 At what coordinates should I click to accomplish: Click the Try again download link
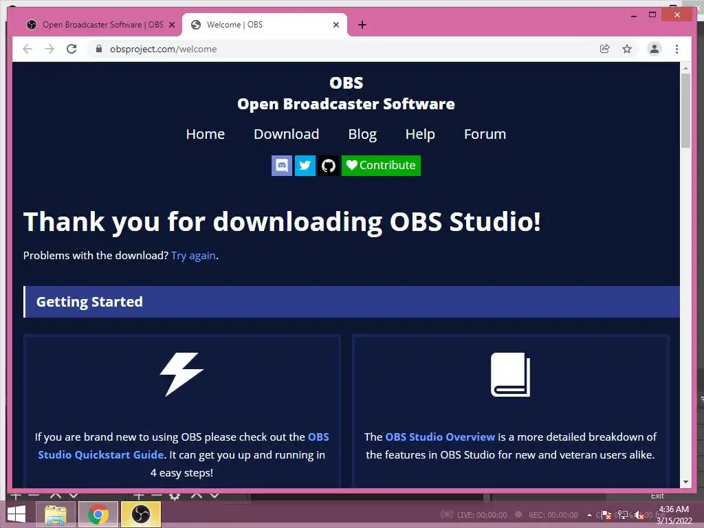(x=193, y=256)
